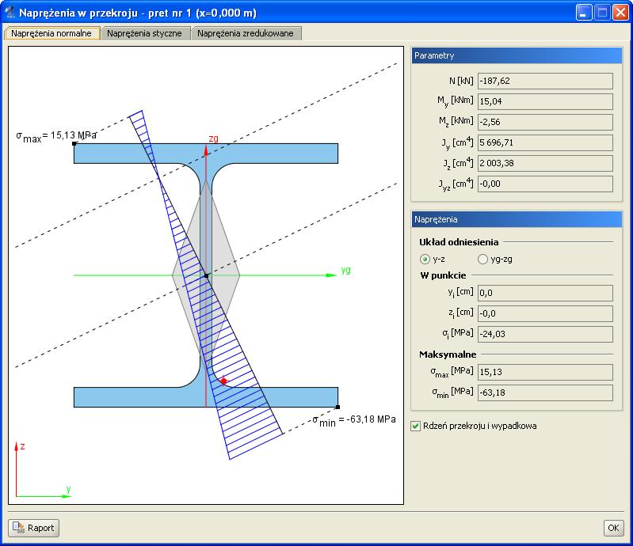Click the Jy field showing 5 696,71

tap(545, 142)
